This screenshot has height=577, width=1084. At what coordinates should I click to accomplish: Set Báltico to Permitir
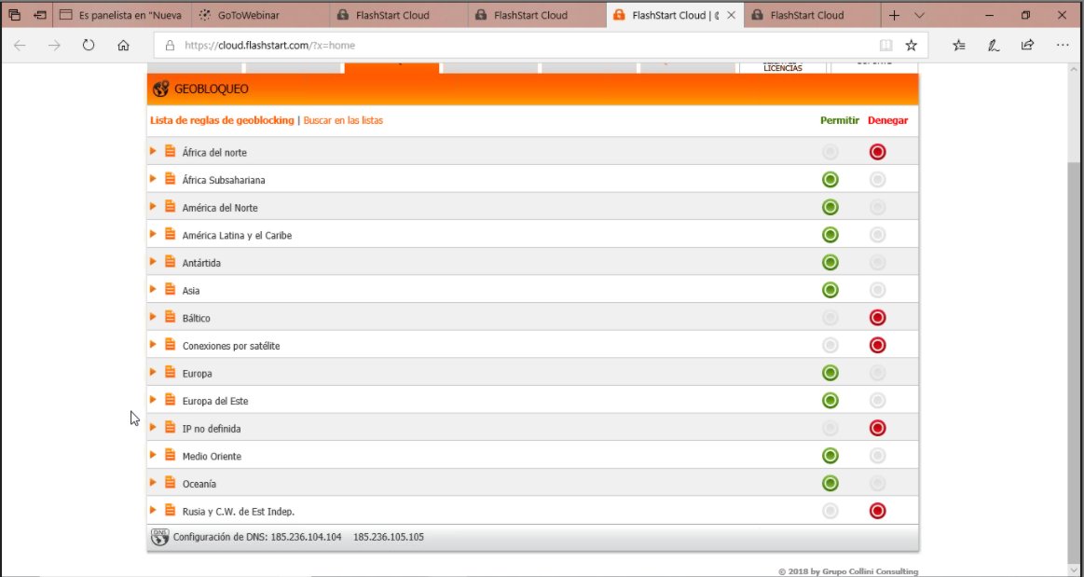tap(830, 318)
